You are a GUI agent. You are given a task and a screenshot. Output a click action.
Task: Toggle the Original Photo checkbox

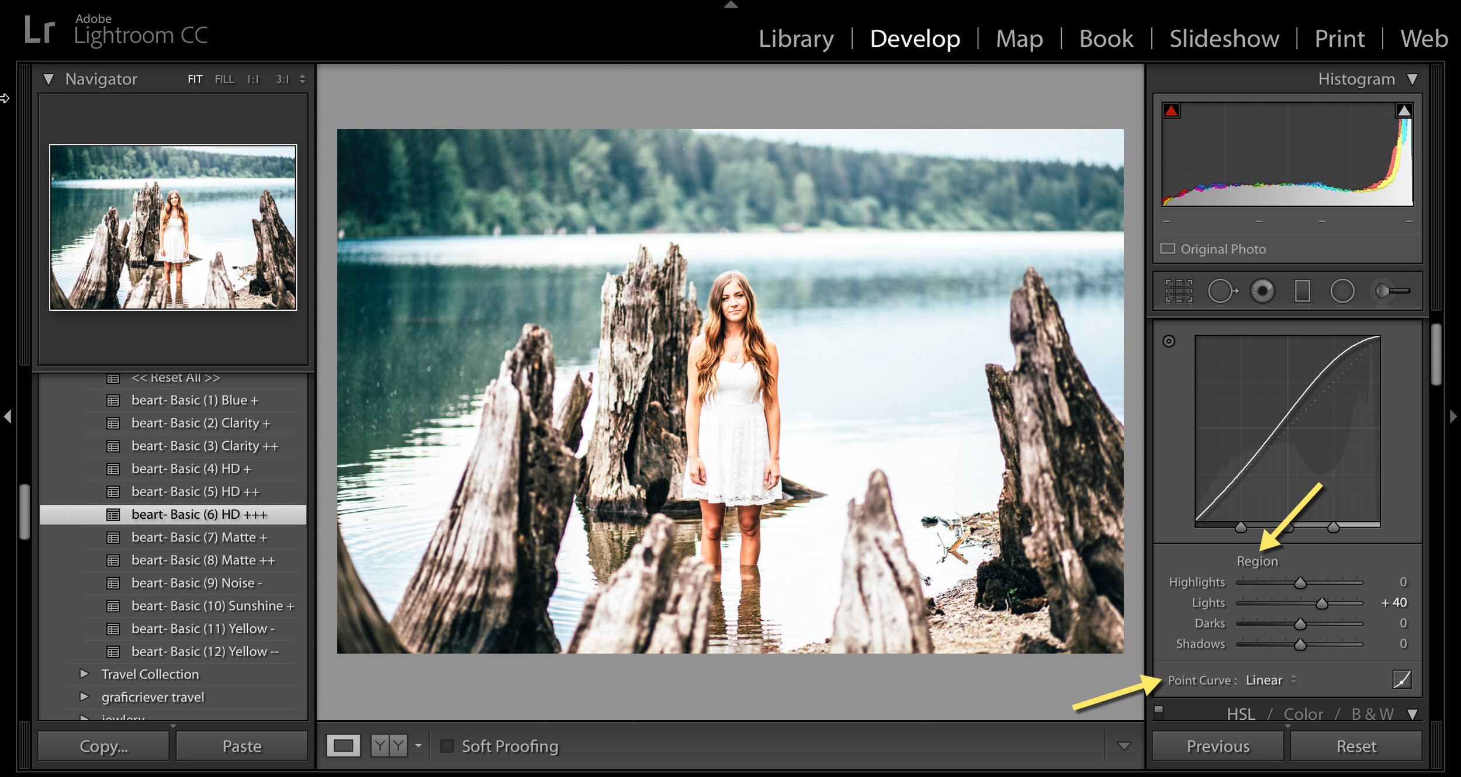1167,249
